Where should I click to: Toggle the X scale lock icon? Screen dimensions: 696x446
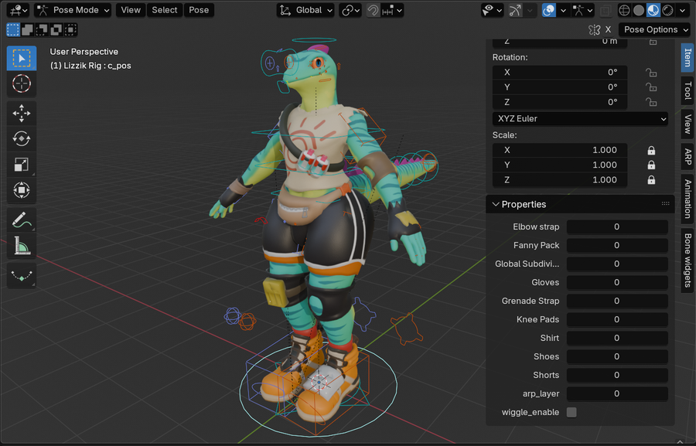[x=651, y=150]
